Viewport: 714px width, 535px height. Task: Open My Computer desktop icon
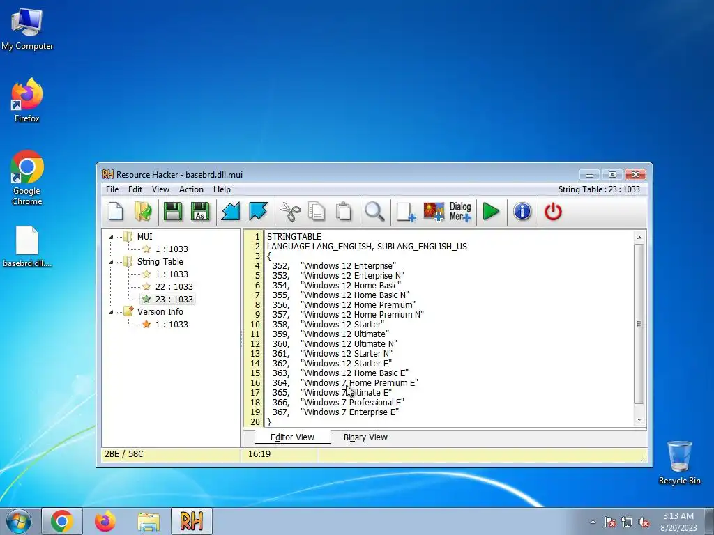click(27, 29)
